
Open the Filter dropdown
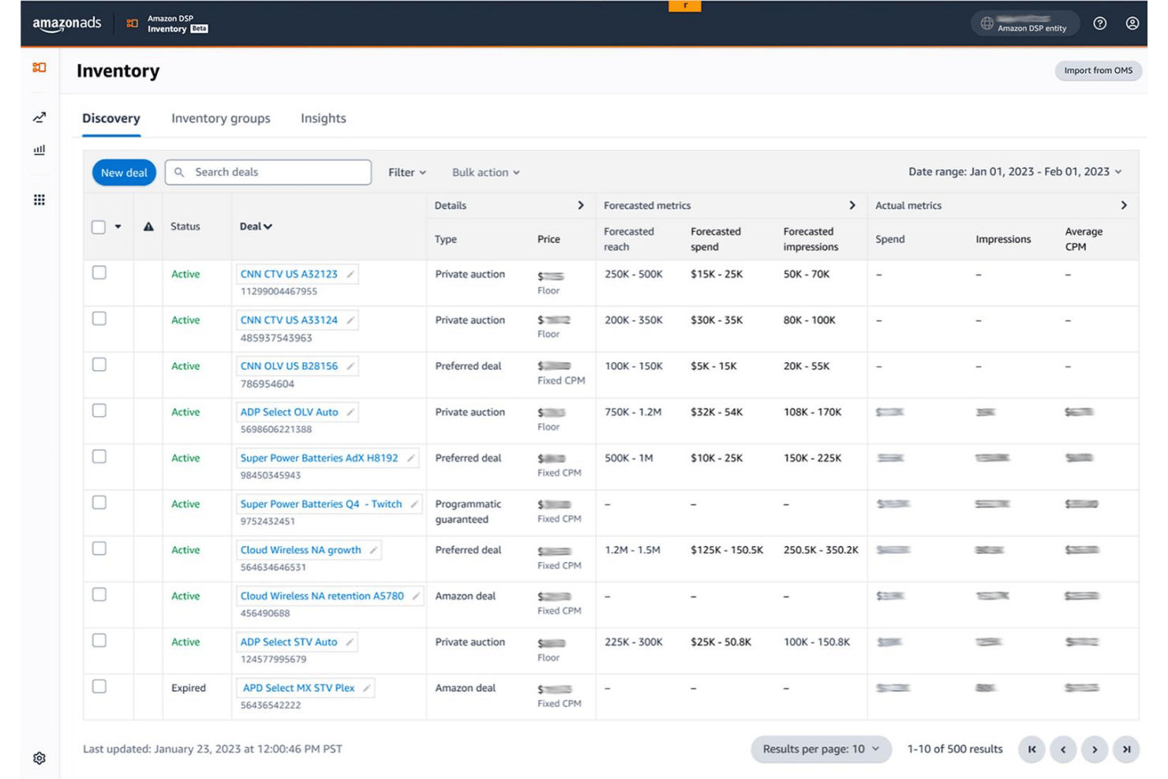point(407,172)
